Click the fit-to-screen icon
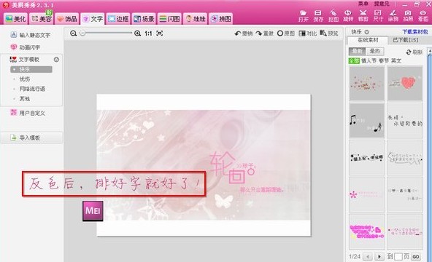 pyautogui.click(x=160, y=33)
